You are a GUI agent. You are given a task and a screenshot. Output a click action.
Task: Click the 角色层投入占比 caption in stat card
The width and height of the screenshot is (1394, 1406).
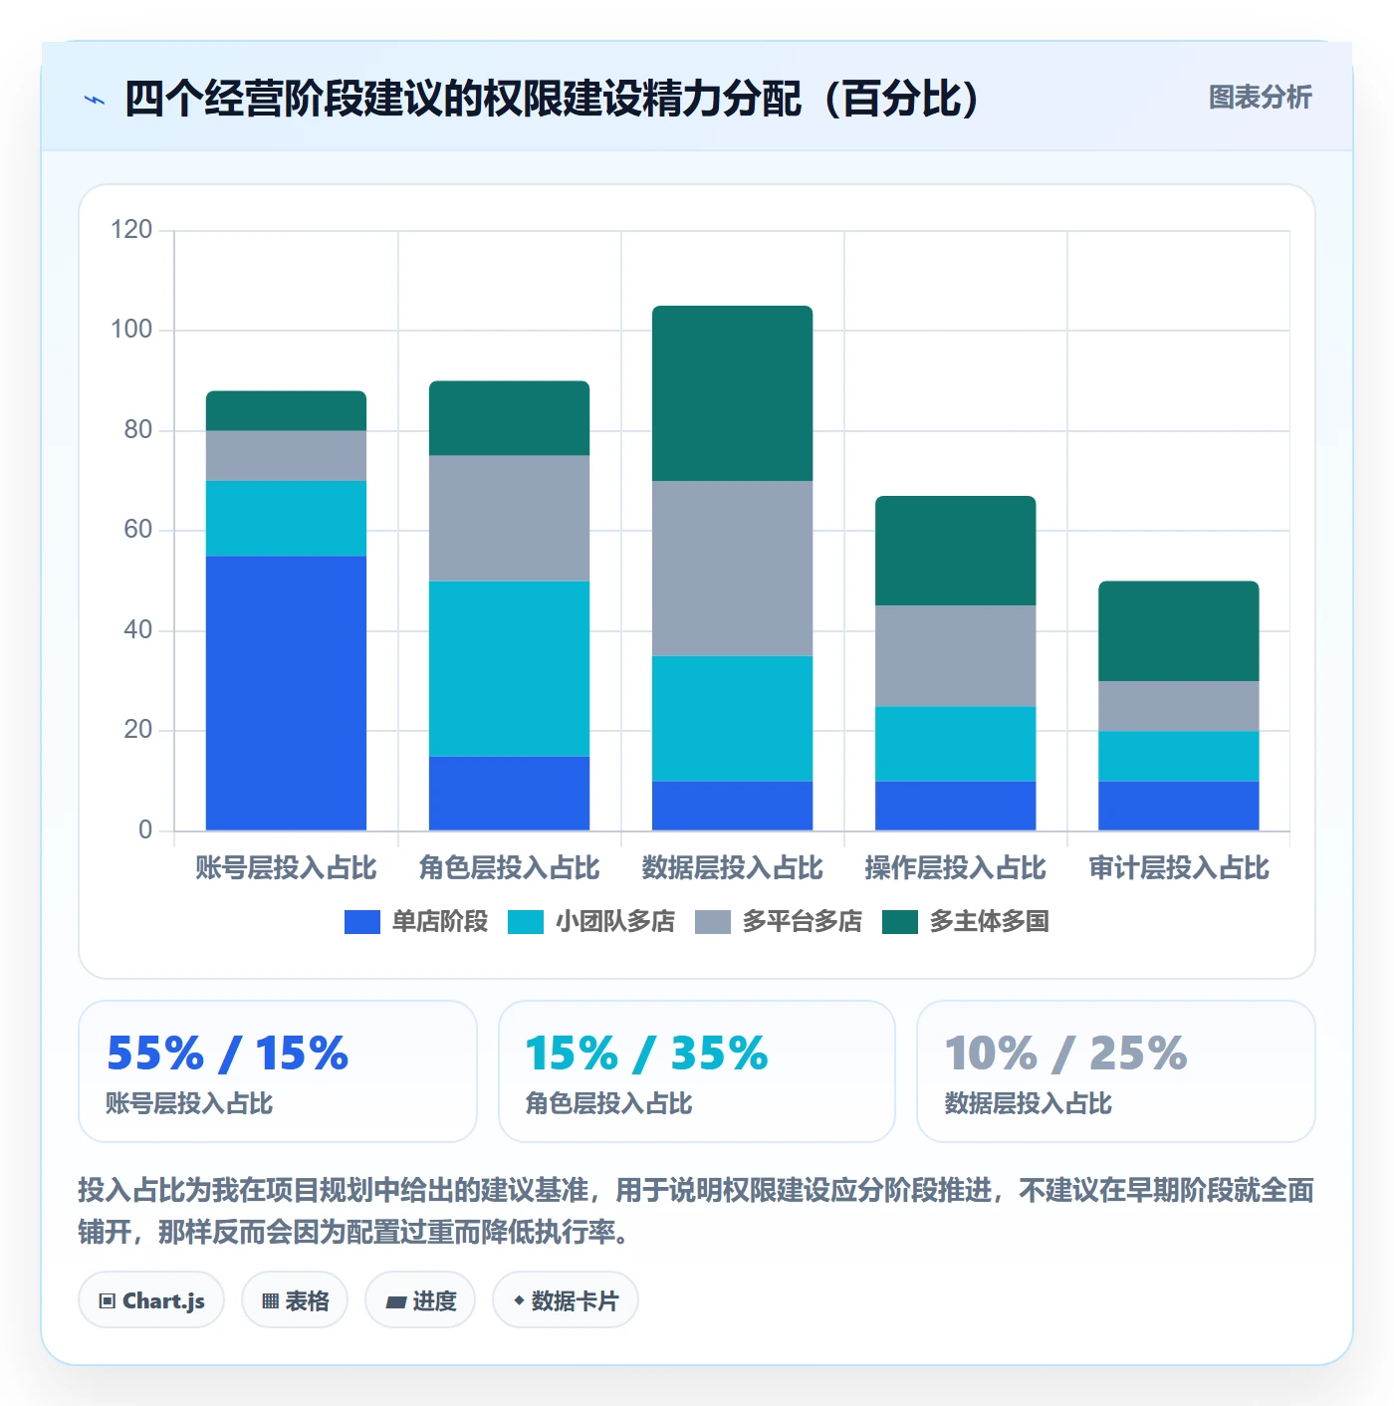(x=608, y=1103)
